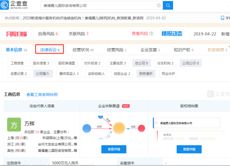Viewport: 230px width, 166px height.
Task: Open 关联风险 3 details
Action: click(x=78, y=34)
